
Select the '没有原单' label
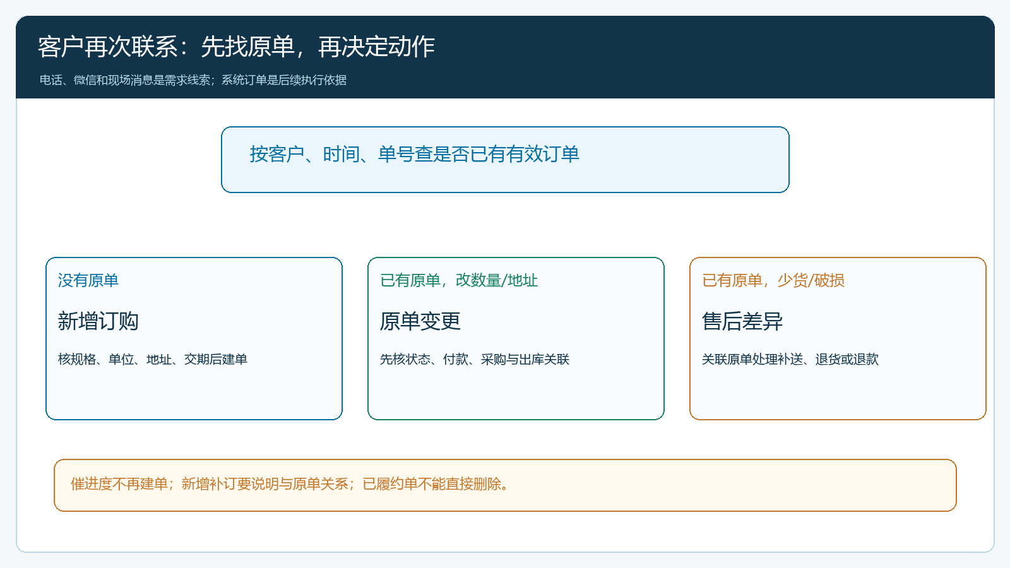pos(88,280)
